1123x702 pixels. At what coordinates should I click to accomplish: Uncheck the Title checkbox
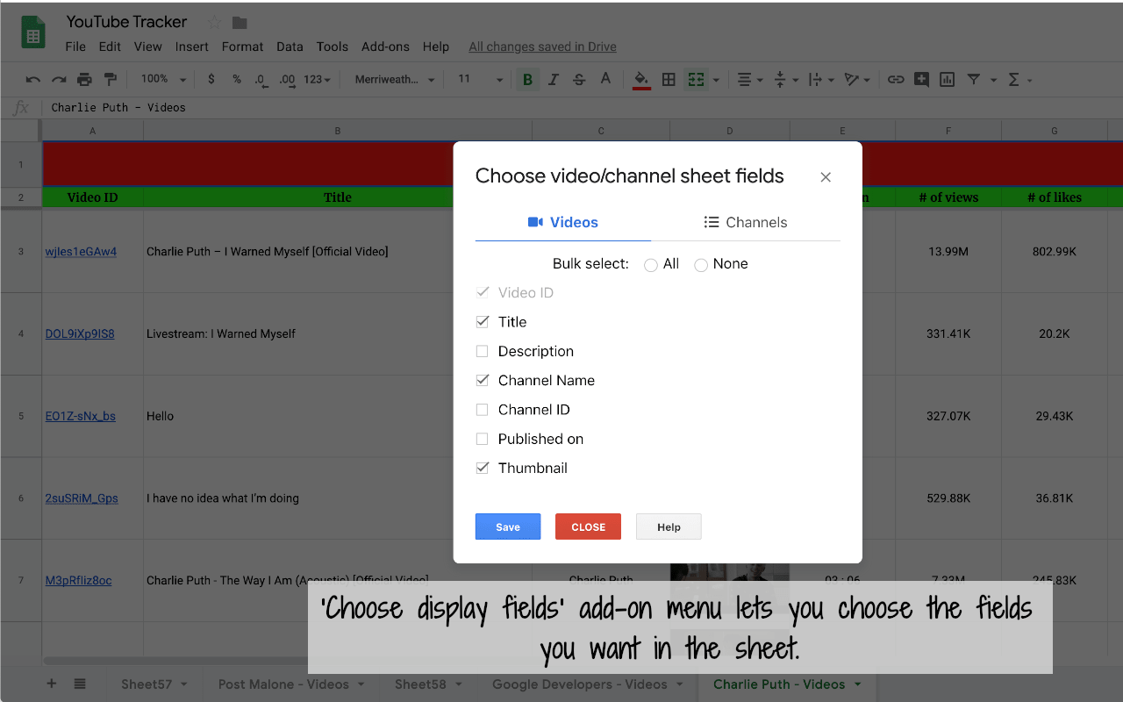point(483,322)
